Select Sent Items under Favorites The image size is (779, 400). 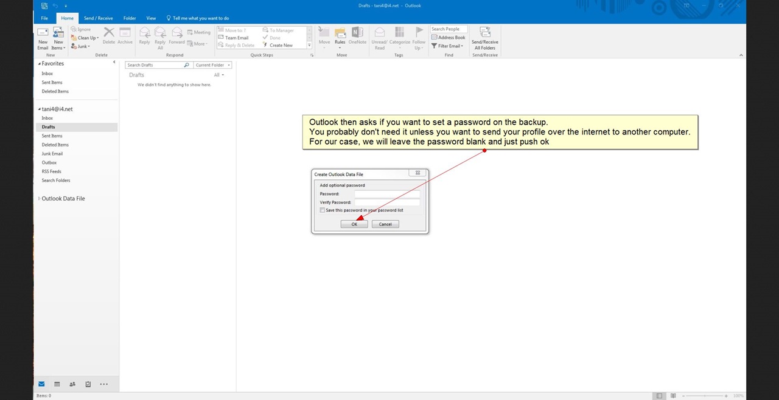click(52, 83)
